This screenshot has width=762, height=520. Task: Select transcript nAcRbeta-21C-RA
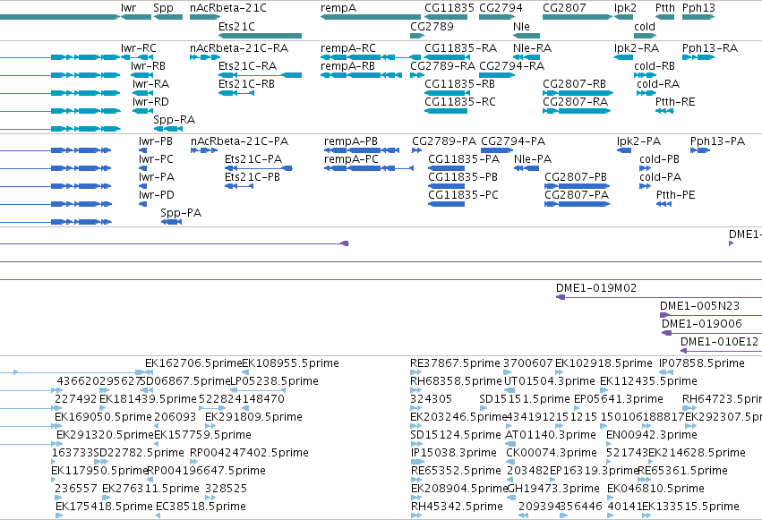tap(205, 57)
